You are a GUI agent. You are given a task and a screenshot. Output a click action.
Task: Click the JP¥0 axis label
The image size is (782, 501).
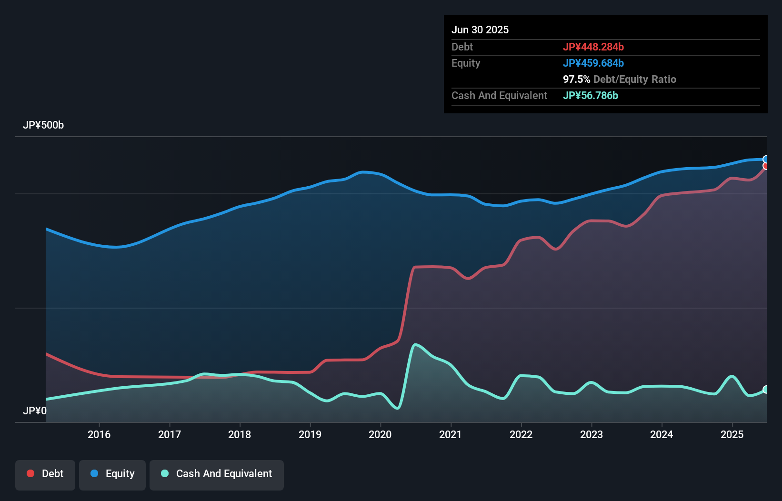click(x=35, y=411)
